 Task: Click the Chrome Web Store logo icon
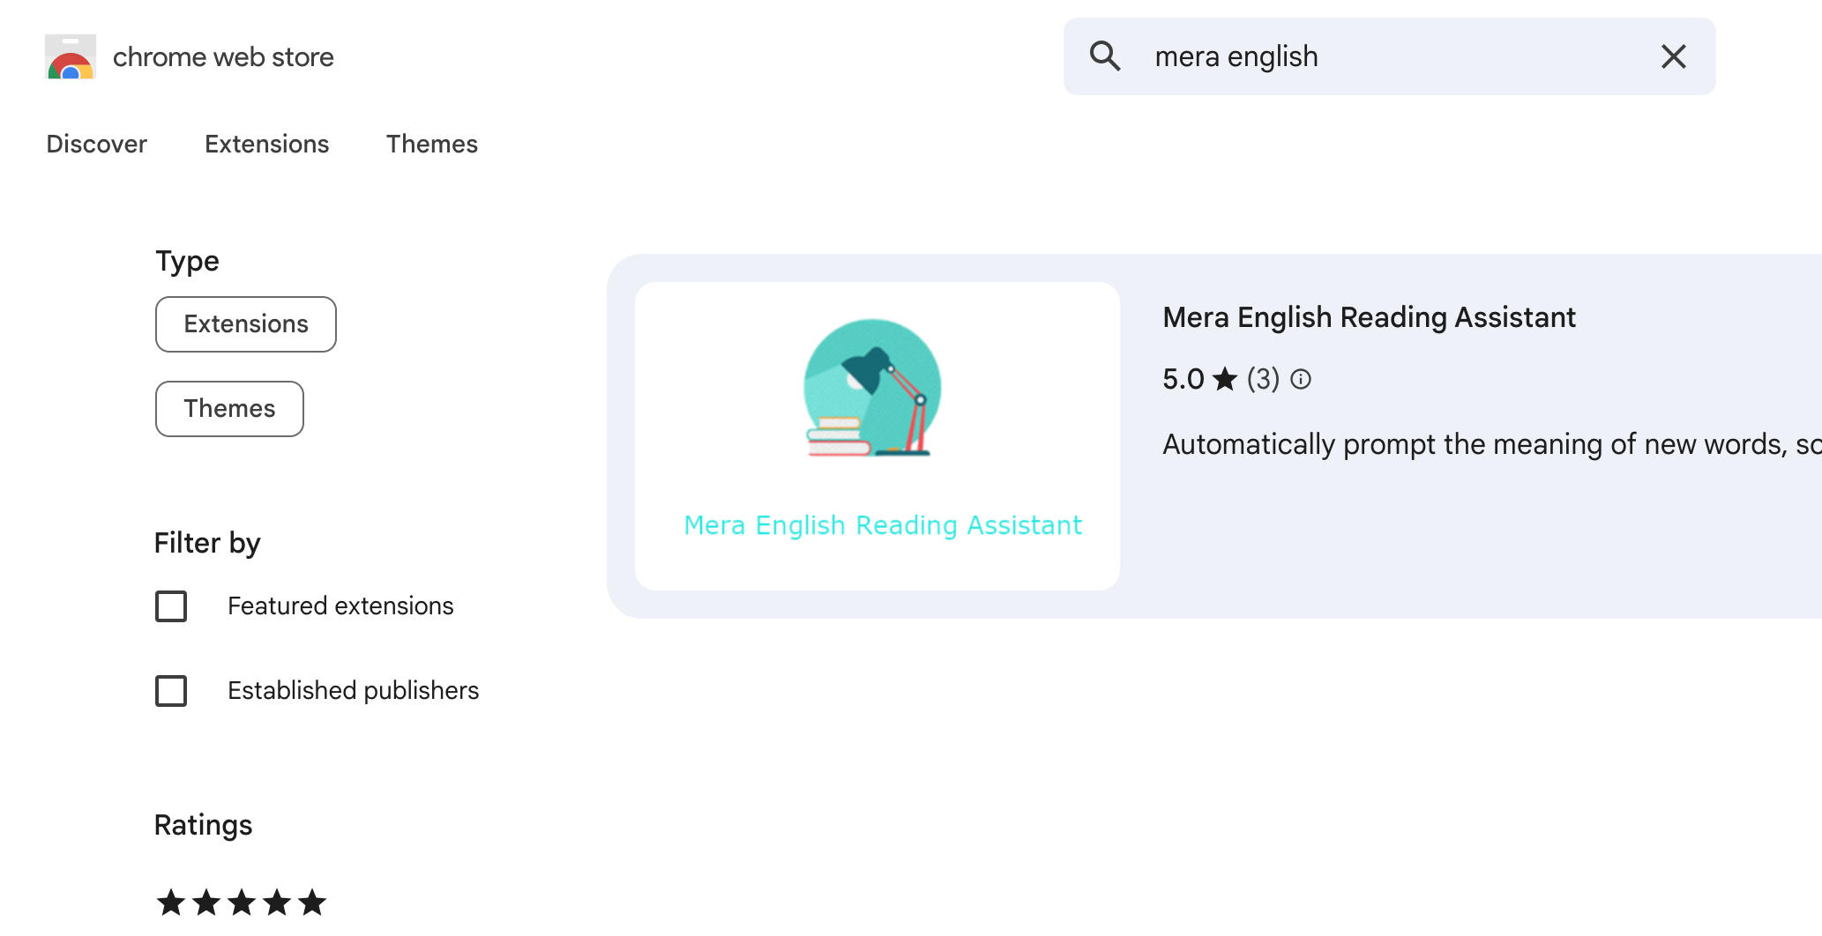71,57
